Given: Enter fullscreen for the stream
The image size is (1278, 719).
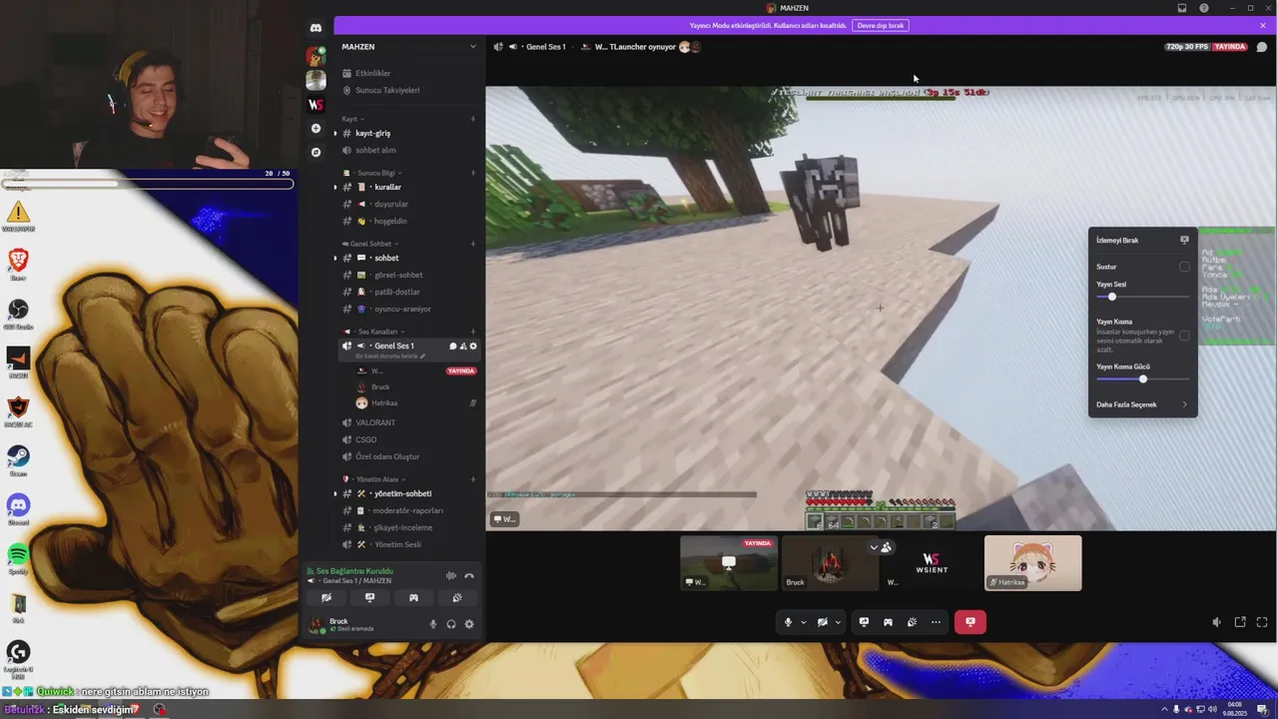Looking at the screenshot, I should coord(1262,622).
